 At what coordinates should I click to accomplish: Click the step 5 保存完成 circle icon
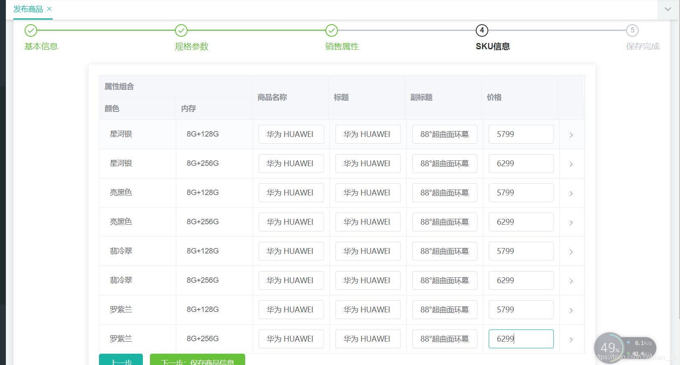pyautogui.click(x=632, y=30)
